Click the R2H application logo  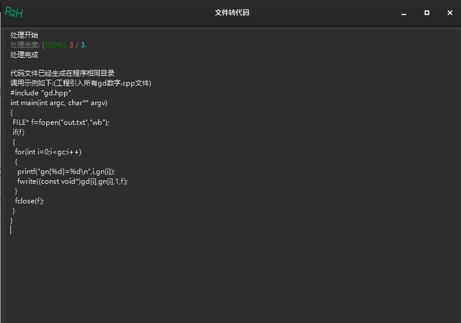pos(14,12)
